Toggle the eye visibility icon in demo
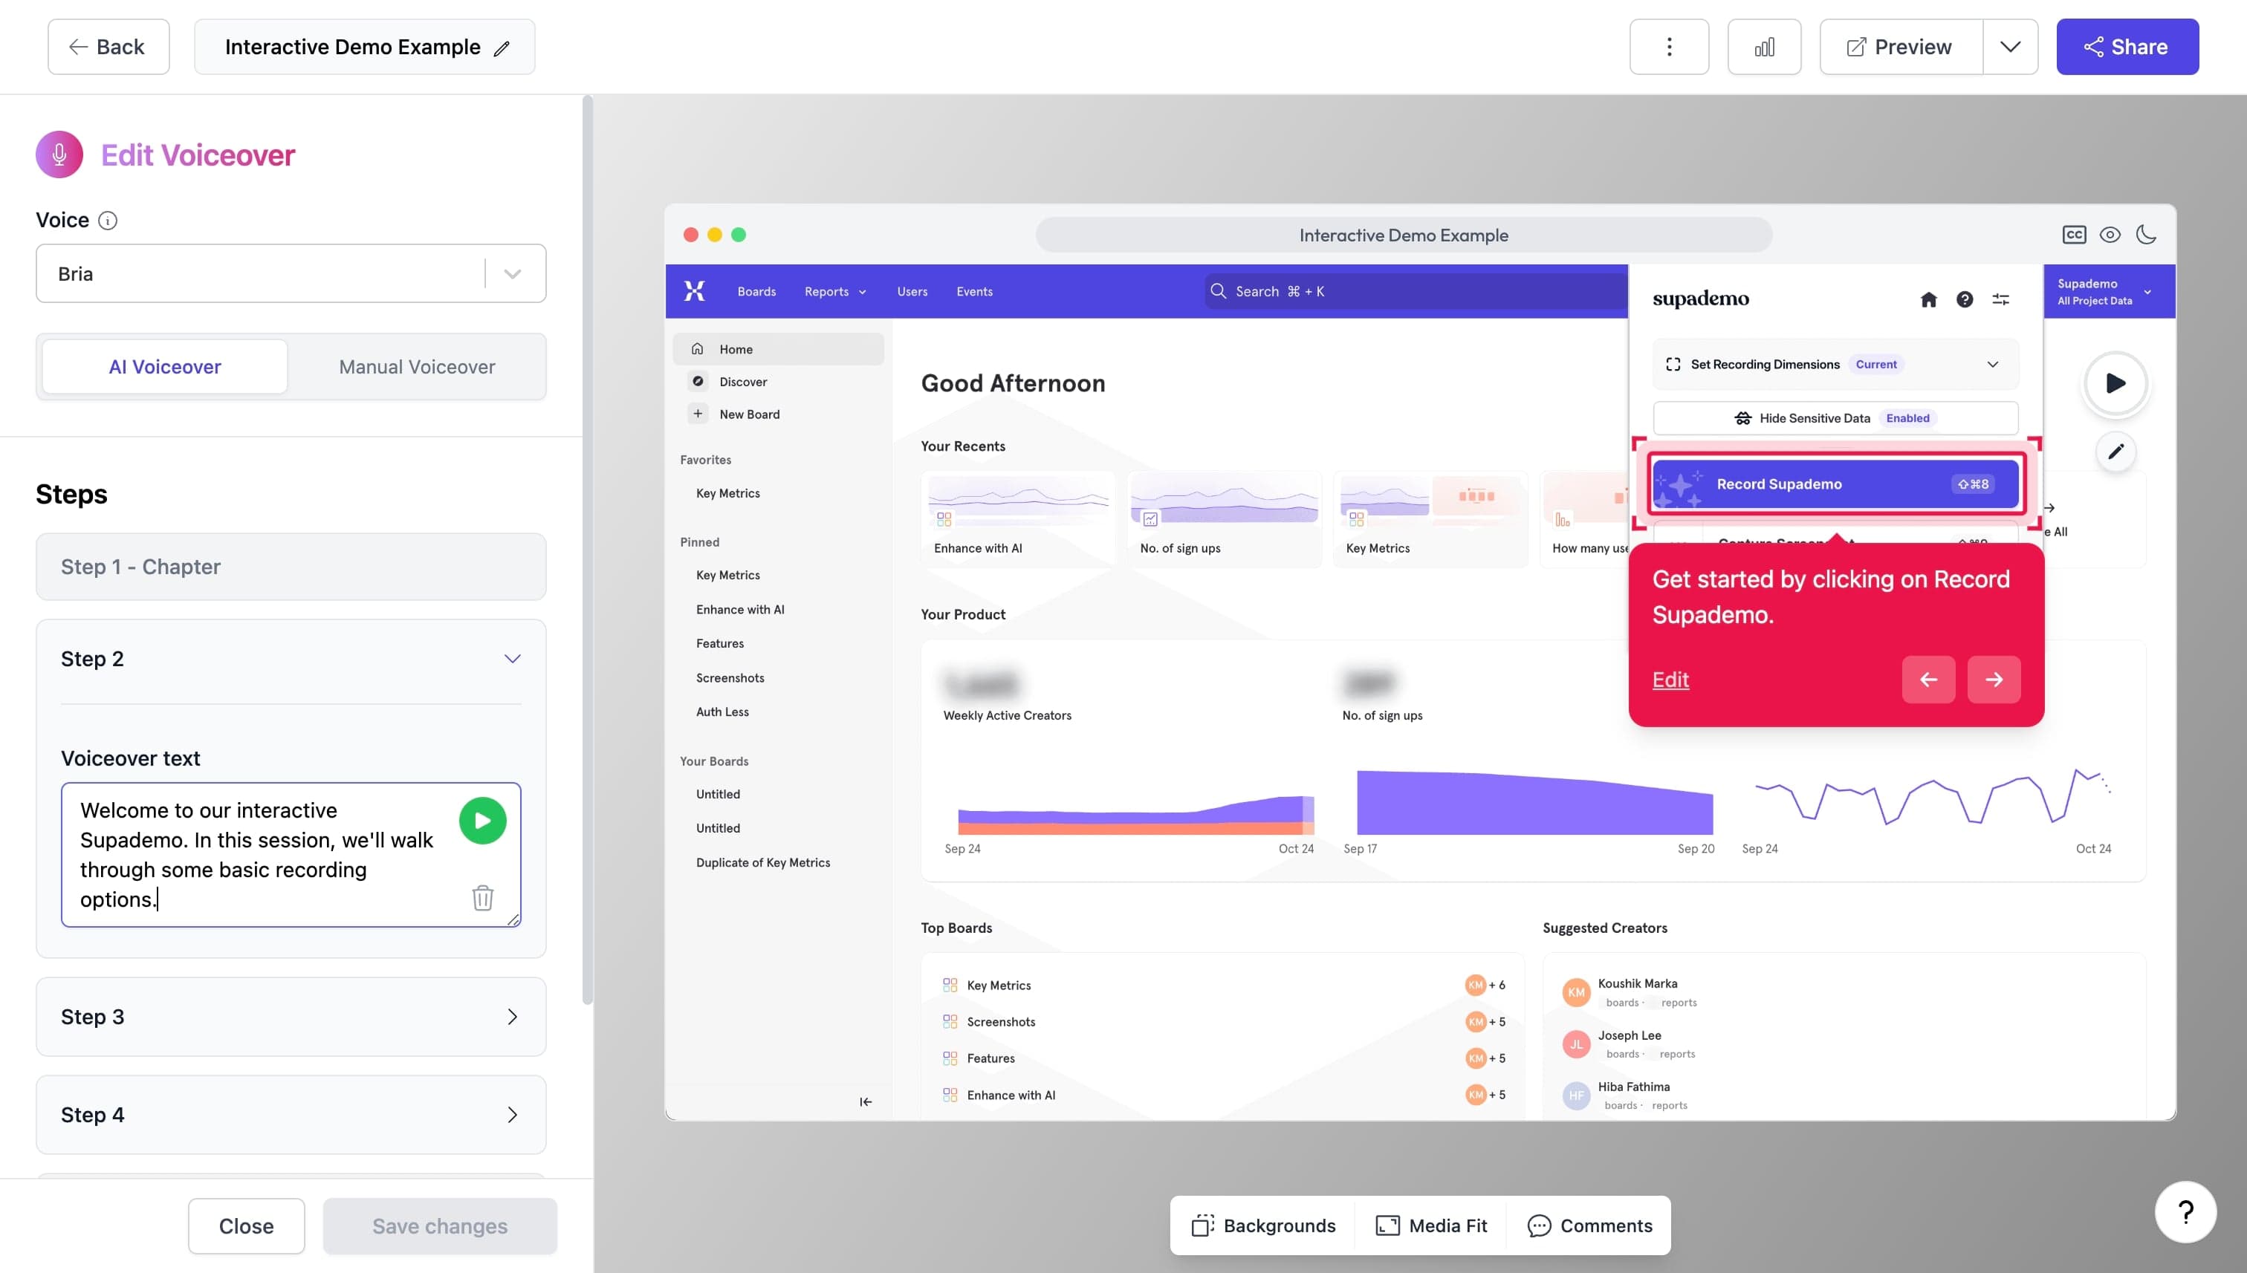Screen dimensions: 2247x1273 (x=2110, y=234)
